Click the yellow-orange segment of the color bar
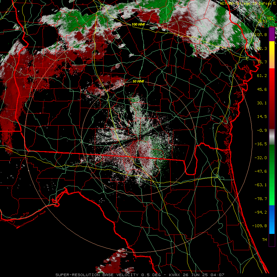The width and height of the screenshot is (277, 277). [272, 55]
